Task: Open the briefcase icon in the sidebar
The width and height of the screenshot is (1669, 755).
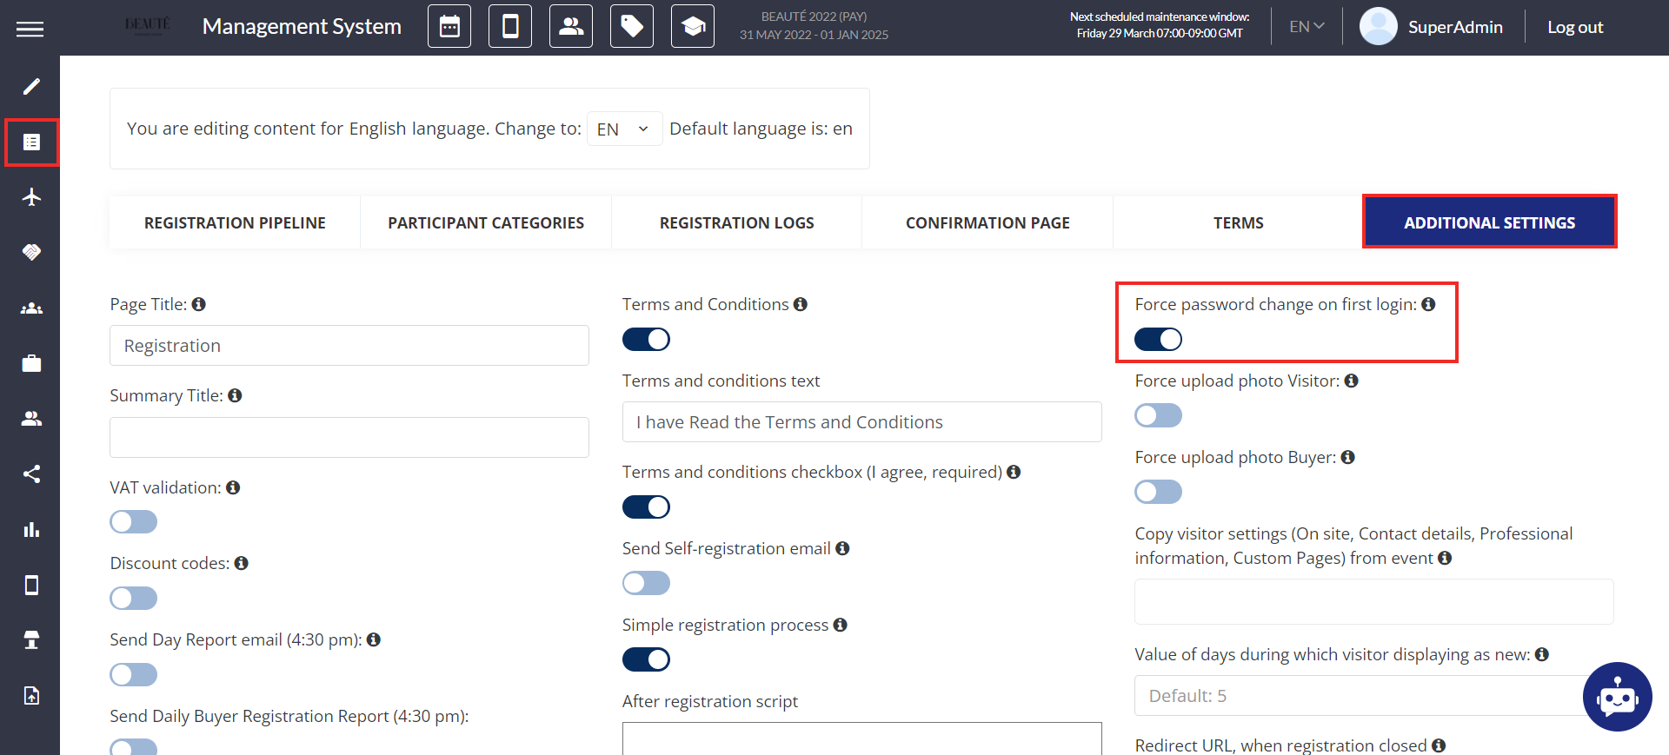Action: [31, 363]
